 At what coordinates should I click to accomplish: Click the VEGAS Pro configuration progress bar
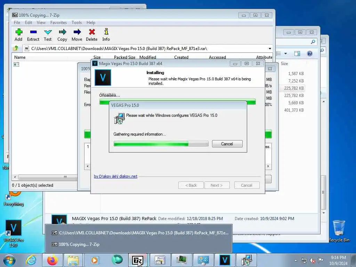tap(161, 144)
